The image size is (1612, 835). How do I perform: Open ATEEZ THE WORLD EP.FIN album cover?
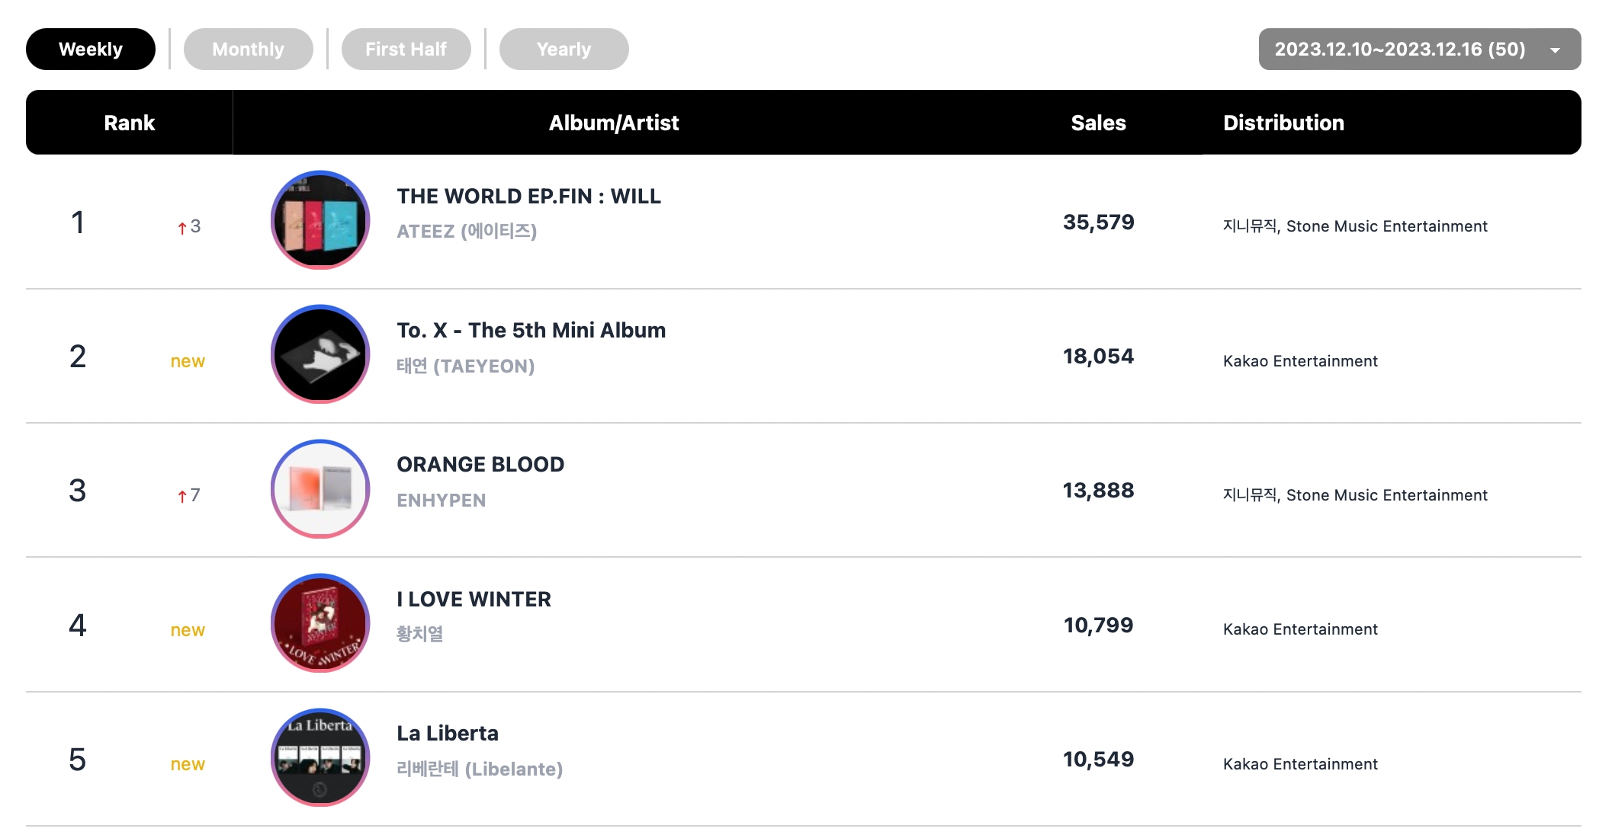point(320,220)
